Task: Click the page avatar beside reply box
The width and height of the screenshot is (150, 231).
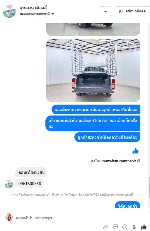Action: tap(9, 217)
